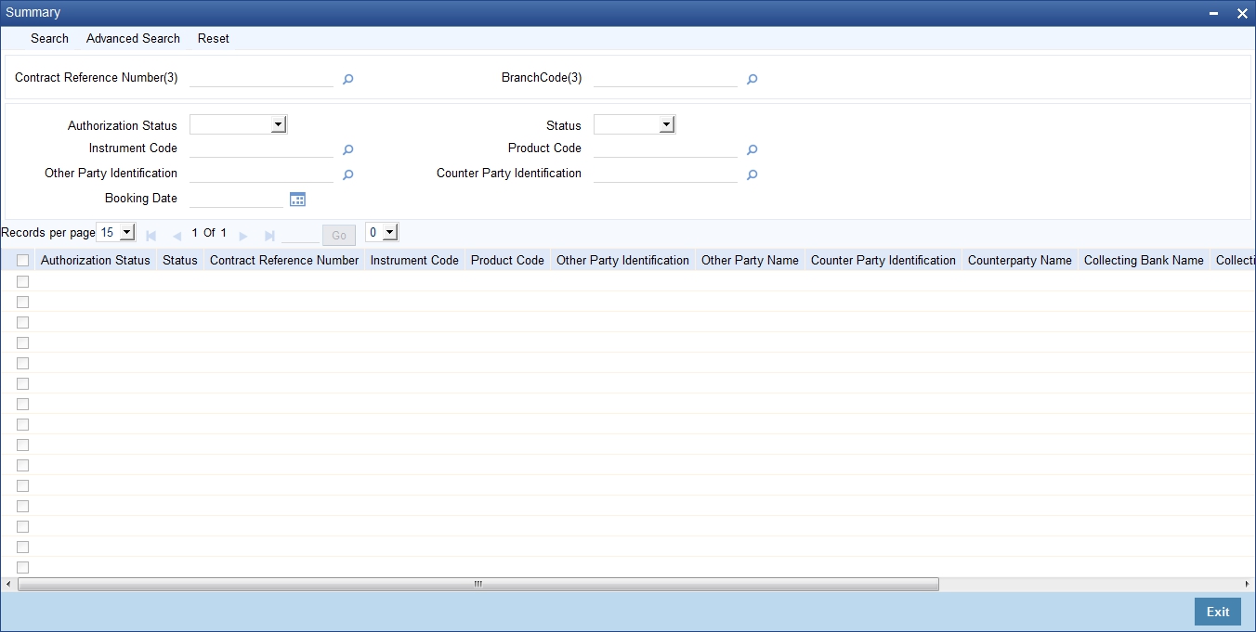Viewport: 1256px width, 632px height.
Task: Sort by Authorization Status column header
Action: pos(96,260)
